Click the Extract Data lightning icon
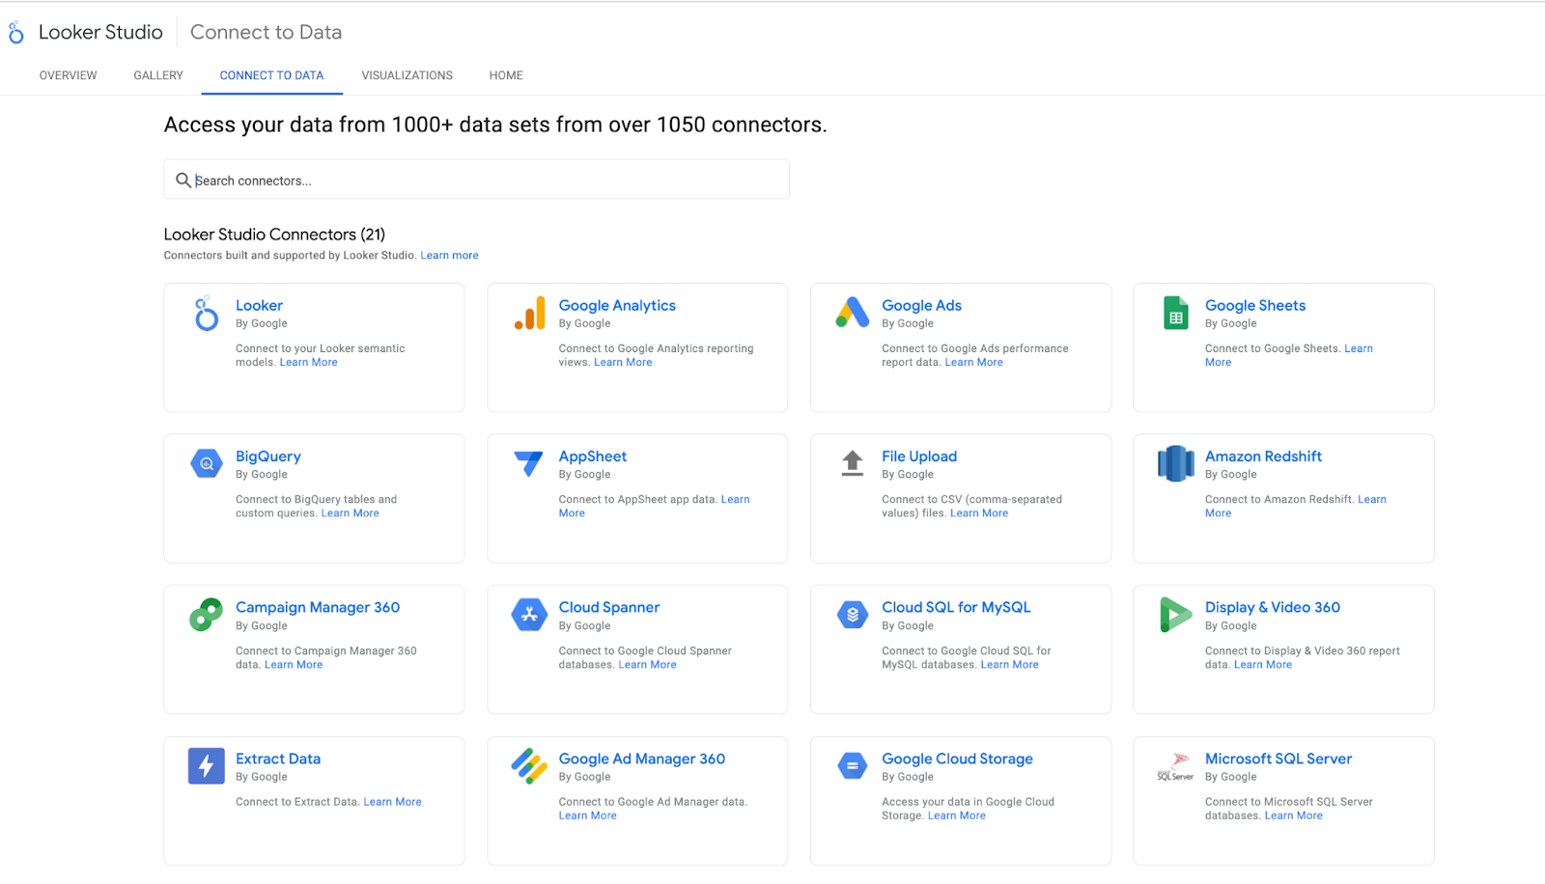Image resolution: width=1545 pixels, height=884 pixels. tap(206, 765)
